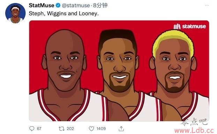
Task: Click the retweet count 202
Action: (70, 129)
